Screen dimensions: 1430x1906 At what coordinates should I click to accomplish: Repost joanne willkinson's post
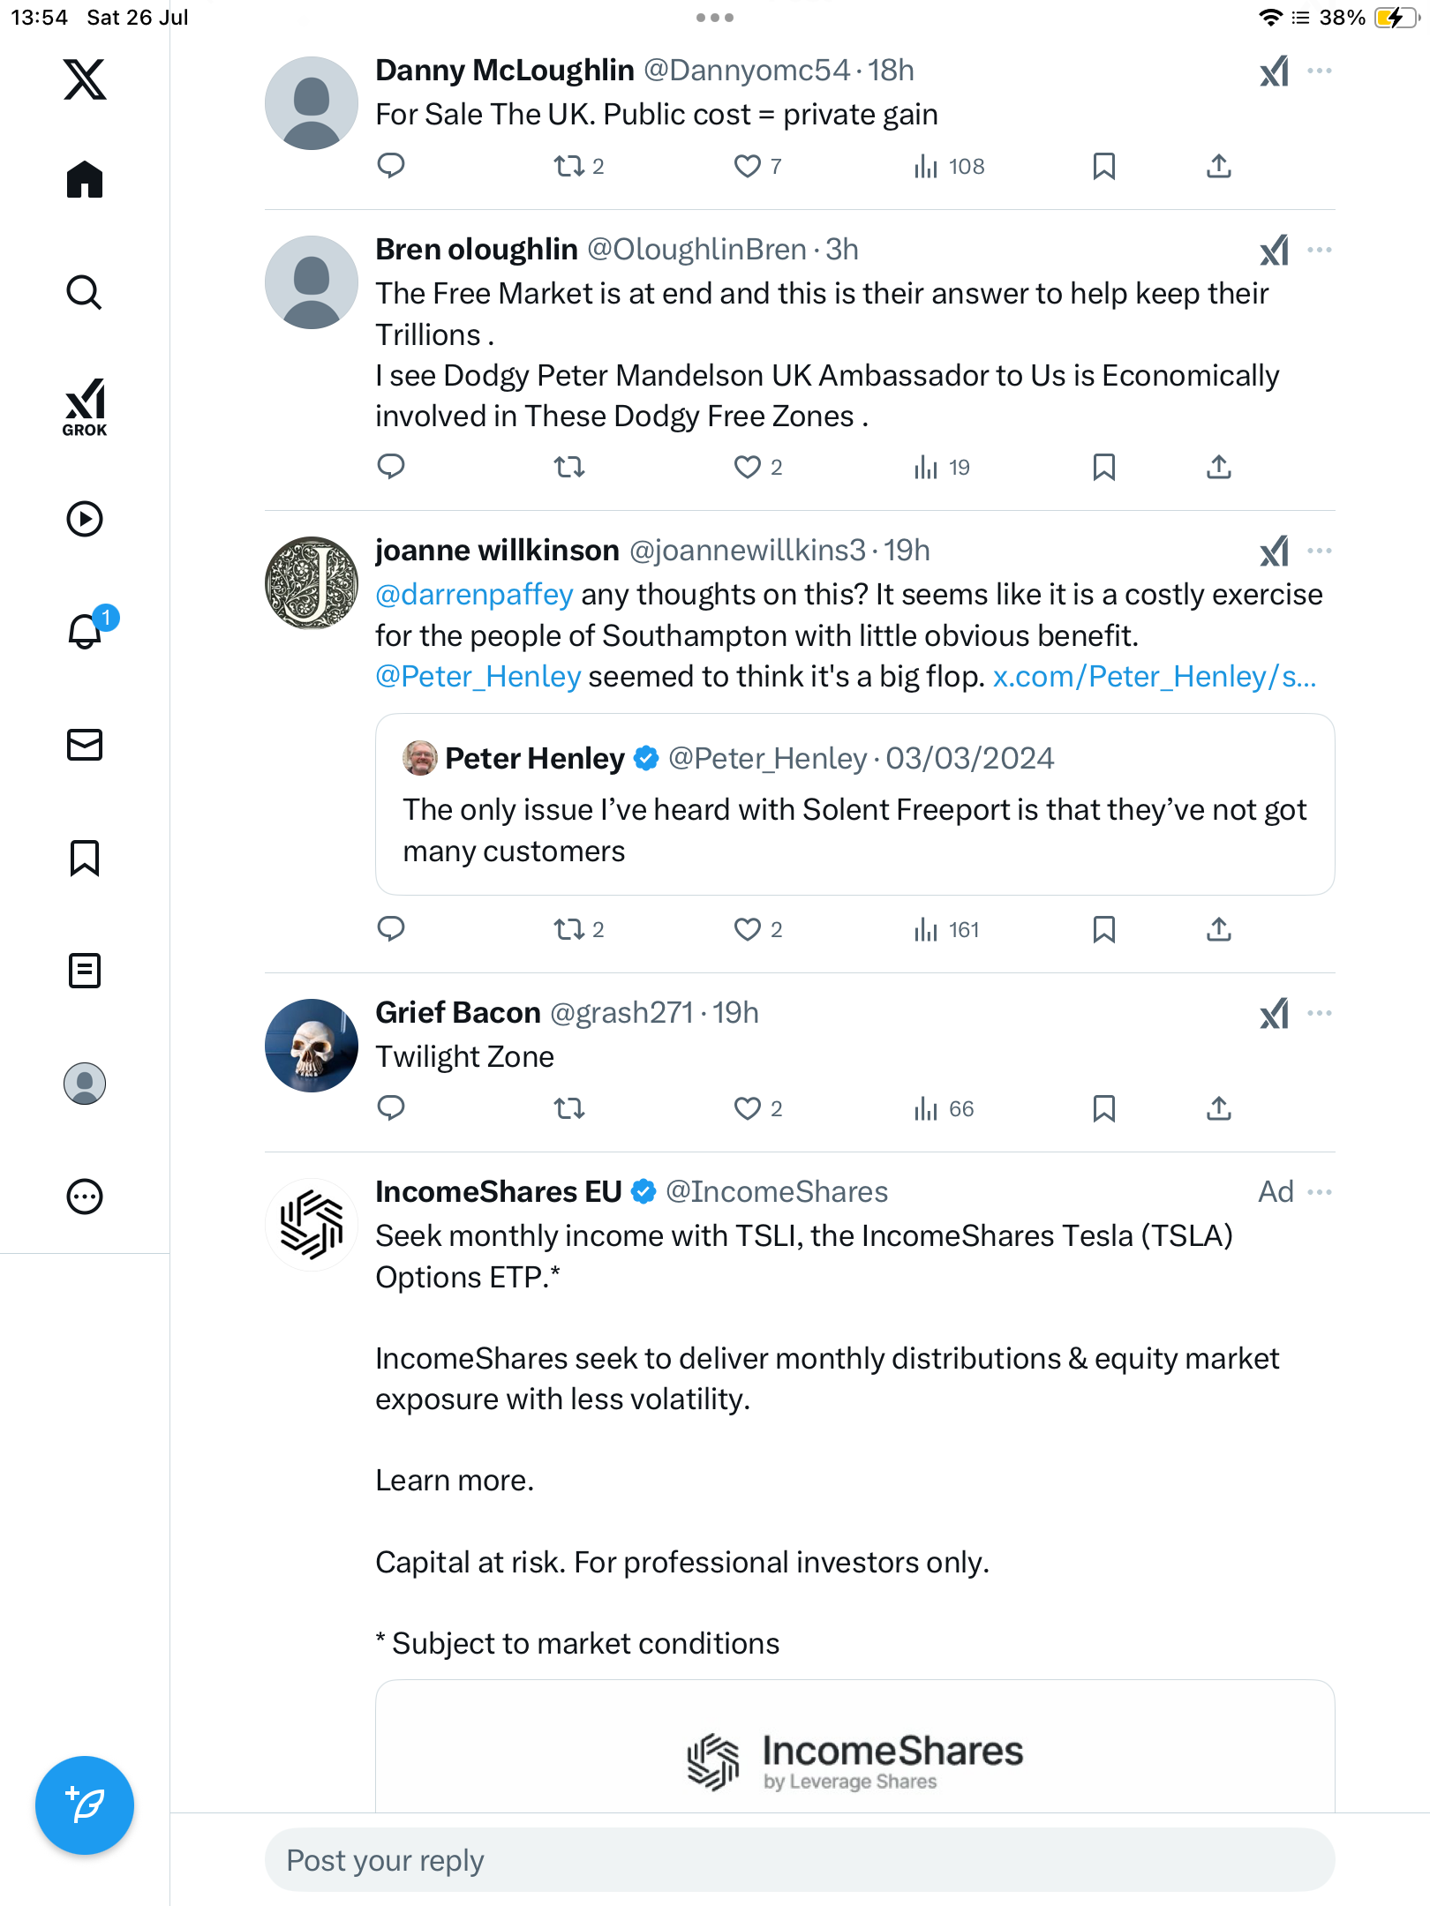tap(569, 929)
